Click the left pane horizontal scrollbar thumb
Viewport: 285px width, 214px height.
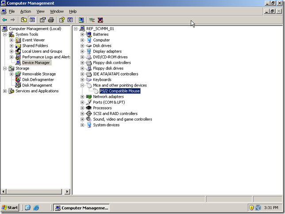coord(34,191)
